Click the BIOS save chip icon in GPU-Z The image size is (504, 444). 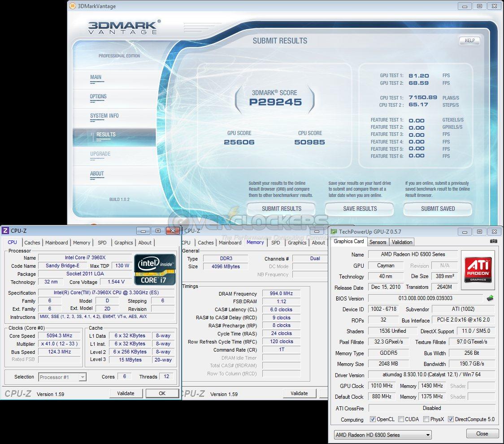490,298
